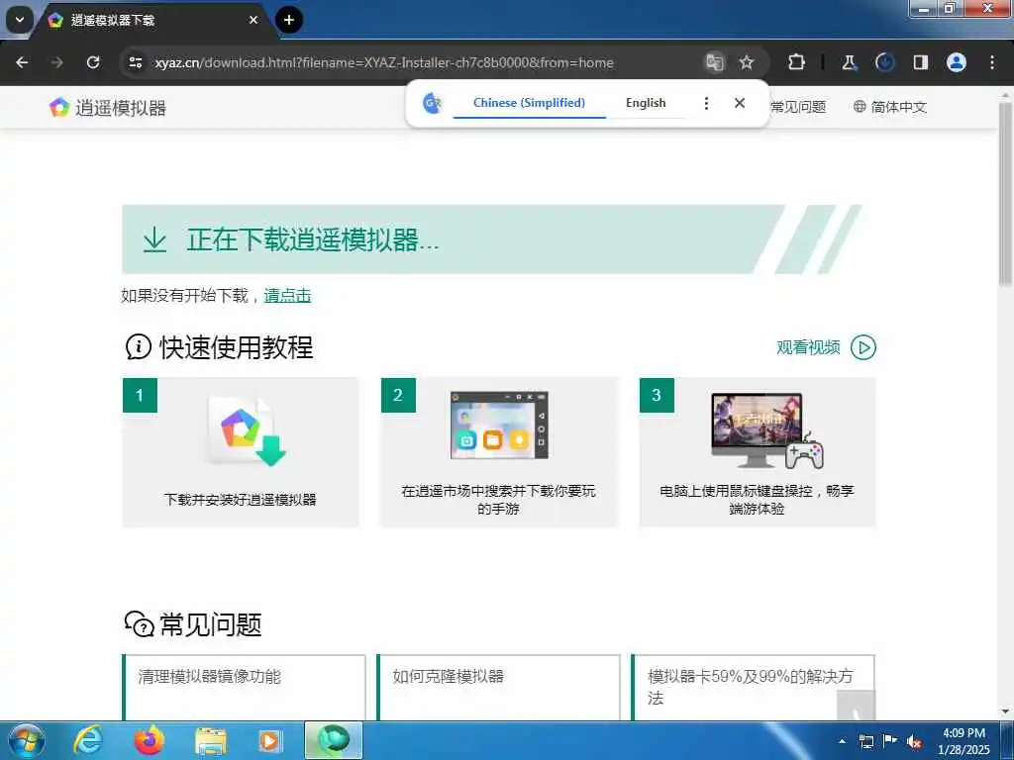Open the 如何克隆模拟器 FAQ card
The height and width of the screenshot is (760, 1014).
[499, 687]
